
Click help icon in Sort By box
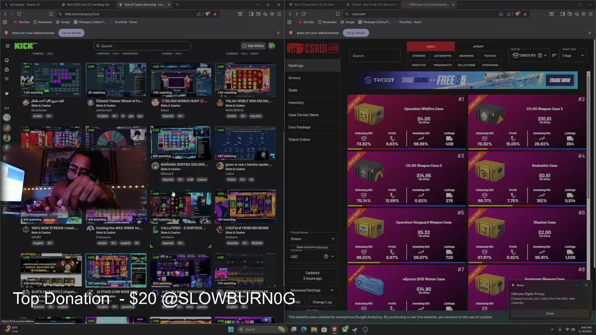point(540,55)
